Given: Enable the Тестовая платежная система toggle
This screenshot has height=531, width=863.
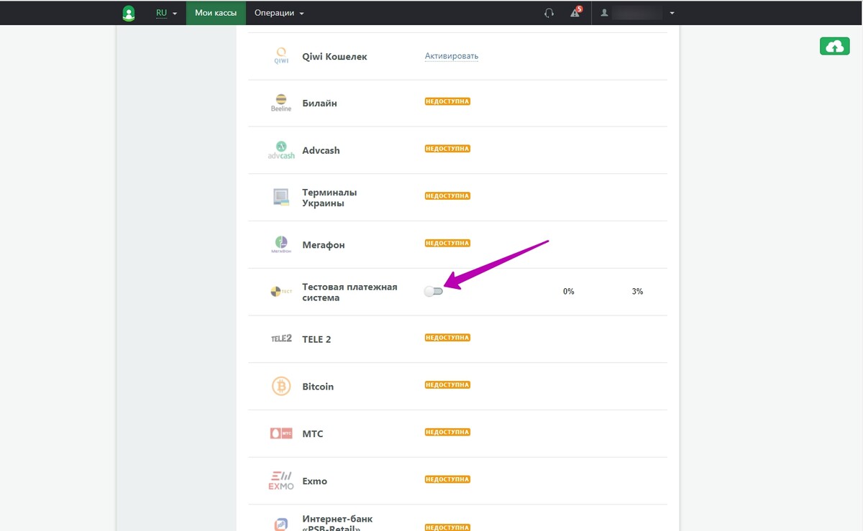Looking at the screenshot, I should tap(434, 291).
